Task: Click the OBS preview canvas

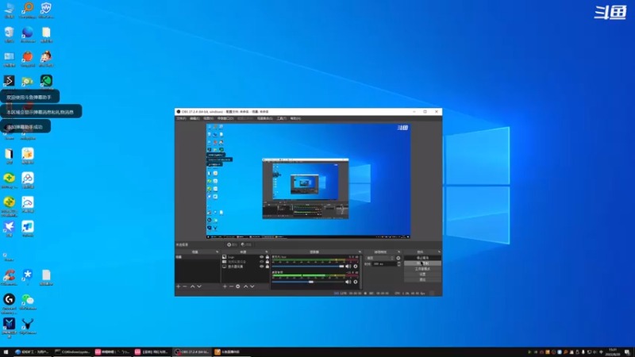Action: coord(308,181)
